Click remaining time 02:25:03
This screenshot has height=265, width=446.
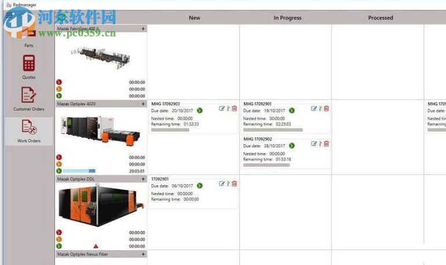coord(283,124)
